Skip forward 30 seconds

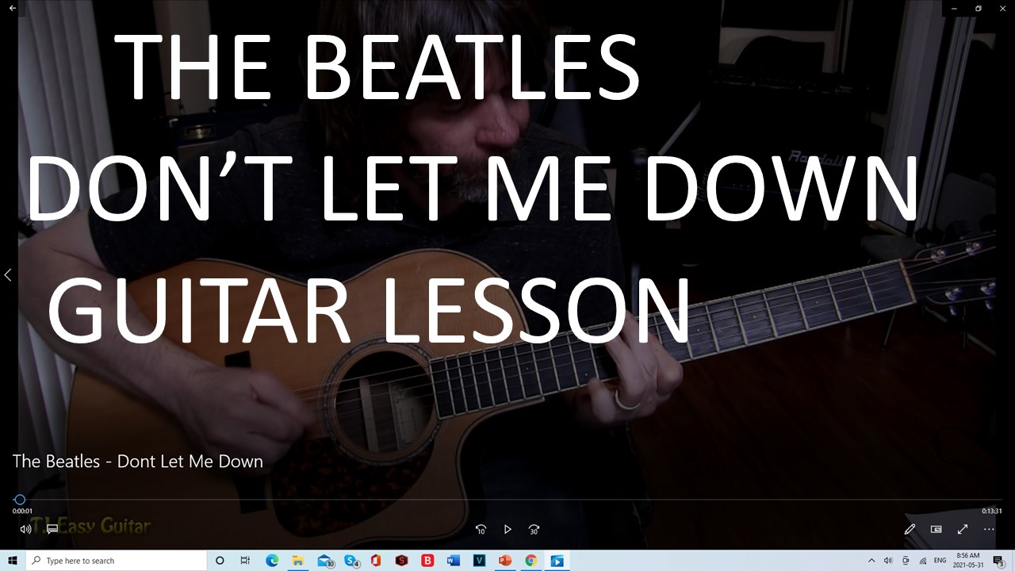[x=534, y=529]
